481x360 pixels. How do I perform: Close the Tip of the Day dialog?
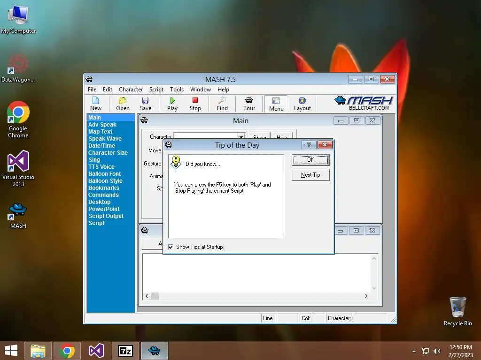click(x=325, y=145)
